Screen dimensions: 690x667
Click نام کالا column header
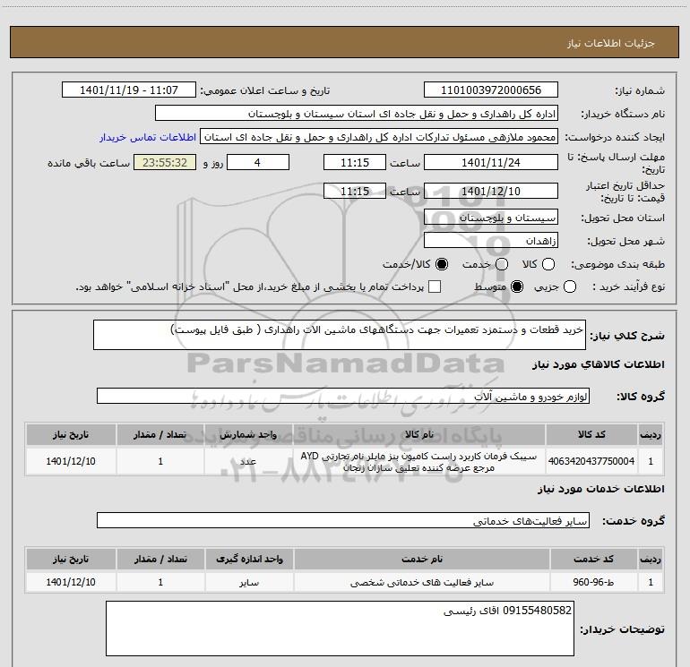(x=419, y=434)
